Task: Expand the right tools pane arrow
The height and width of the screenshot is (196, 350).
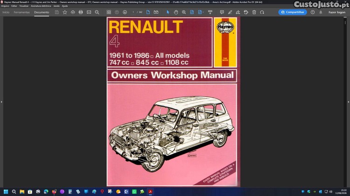Action: (x=348, y=102)
